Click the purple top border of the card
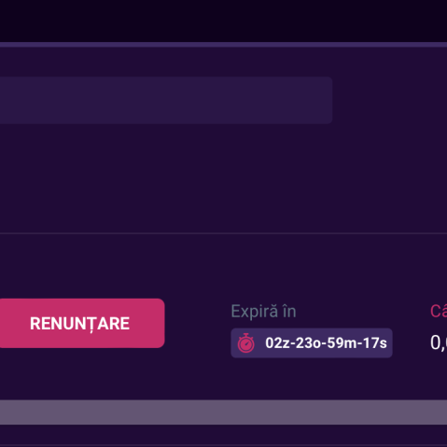The width and height of the screenshot is (447, 447). click(223, 45)
